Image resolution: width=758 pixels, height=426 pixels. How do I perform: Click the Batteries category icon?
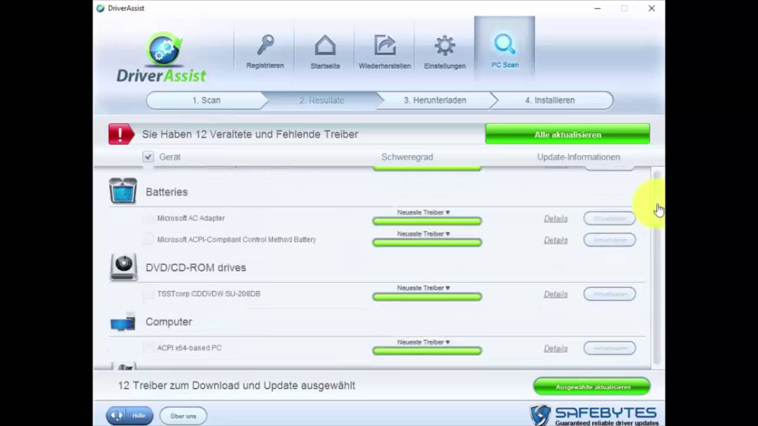tap(123, 191)
